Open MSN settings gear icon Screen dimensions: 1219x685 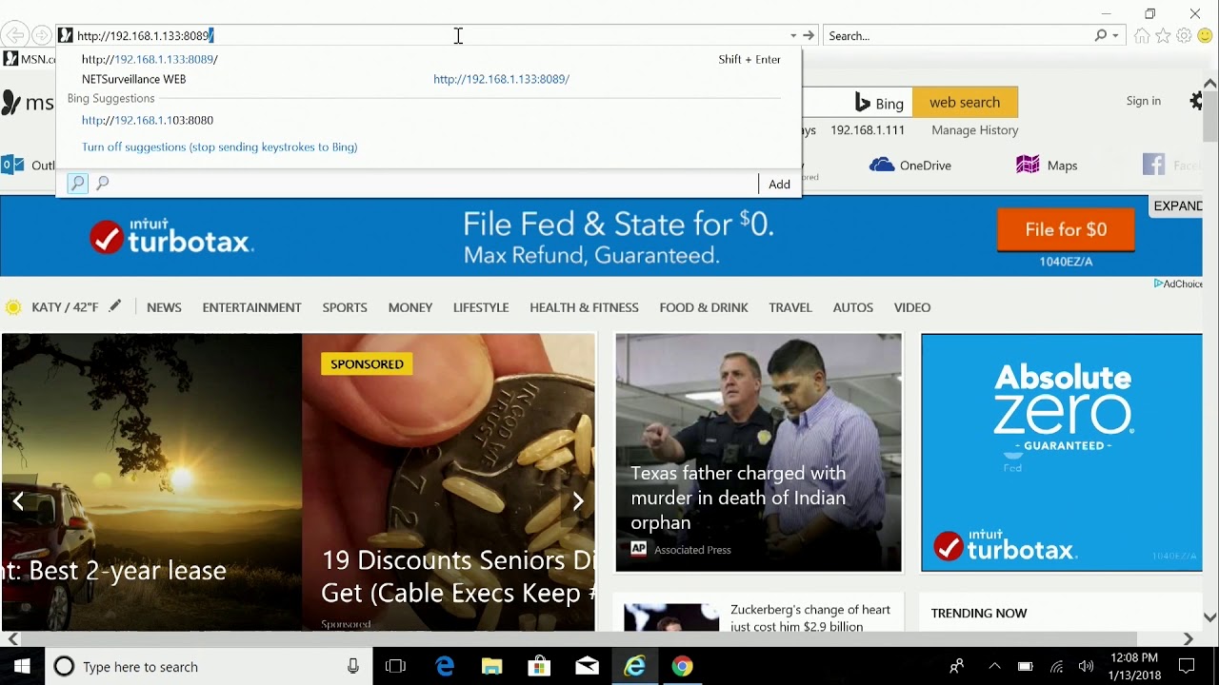(x=1197, y=101)
